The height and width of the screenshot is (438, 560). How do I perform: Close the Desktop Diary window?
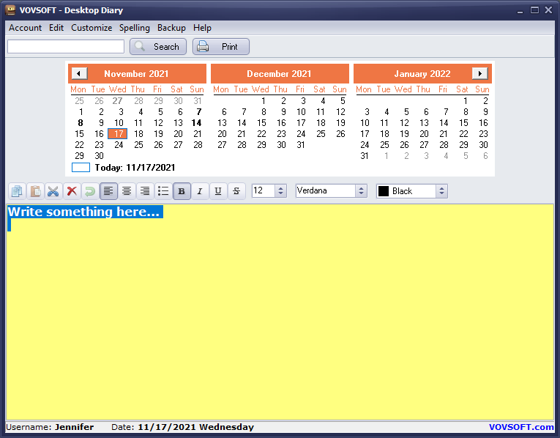[548, 10]
